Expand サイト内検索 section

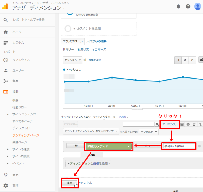click(8, 156)
